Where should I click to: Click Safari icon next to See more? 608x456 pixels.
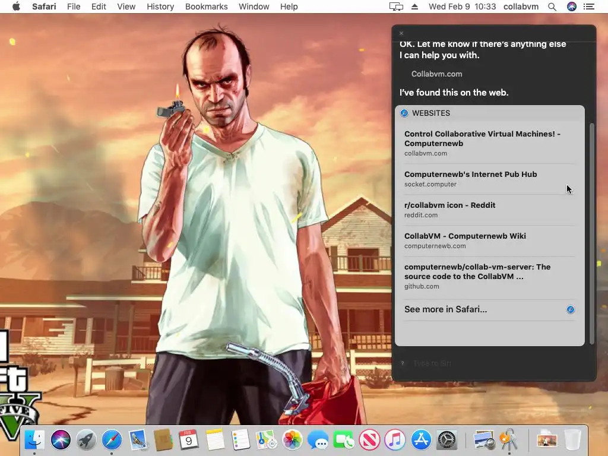point(571,309)
